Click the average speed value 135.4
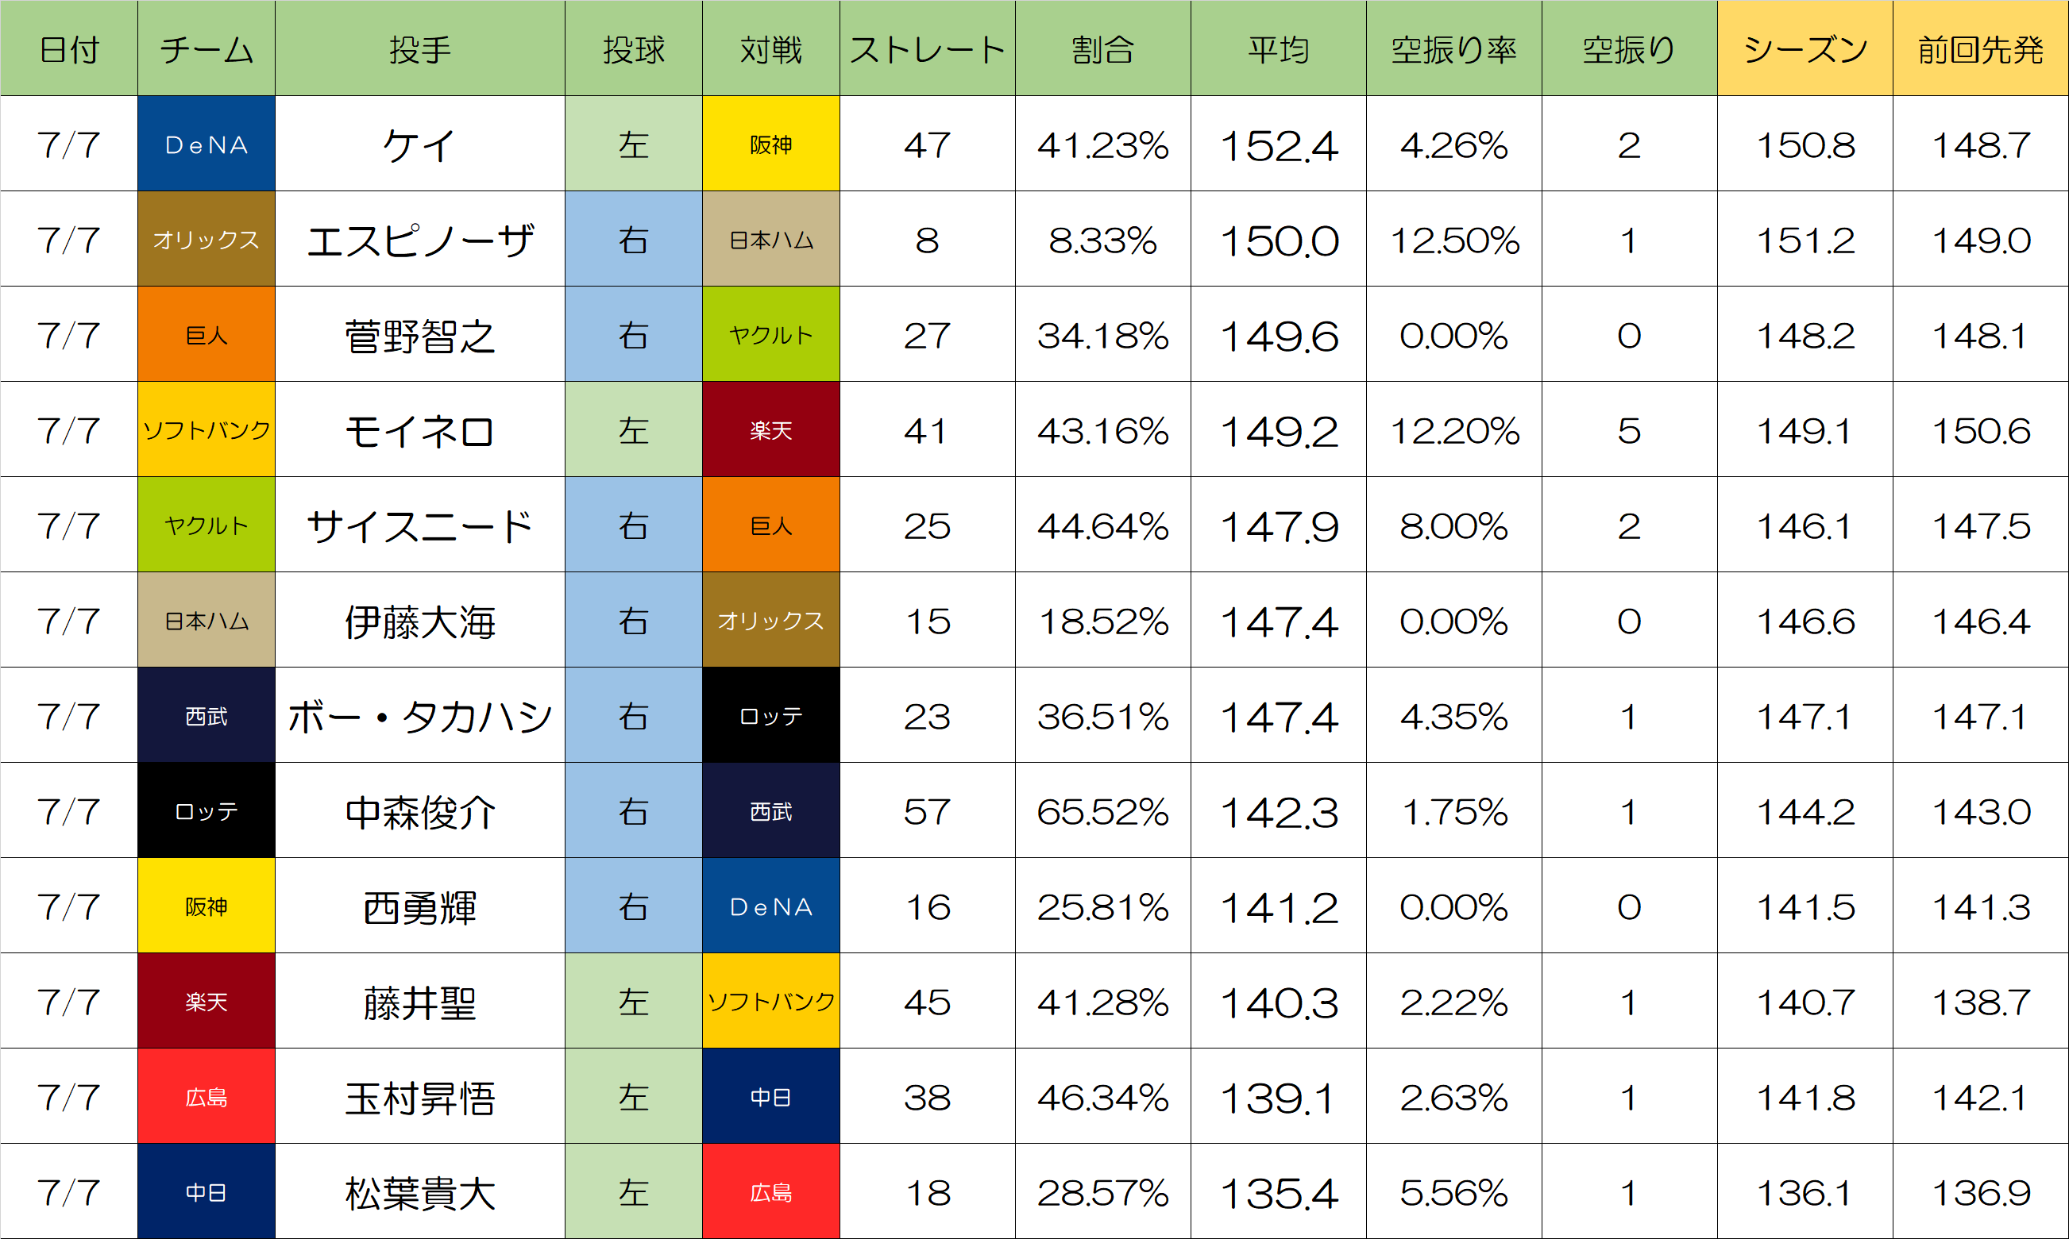The width and height of the screenshot is (2069, 1239). coord(1278,1191)
